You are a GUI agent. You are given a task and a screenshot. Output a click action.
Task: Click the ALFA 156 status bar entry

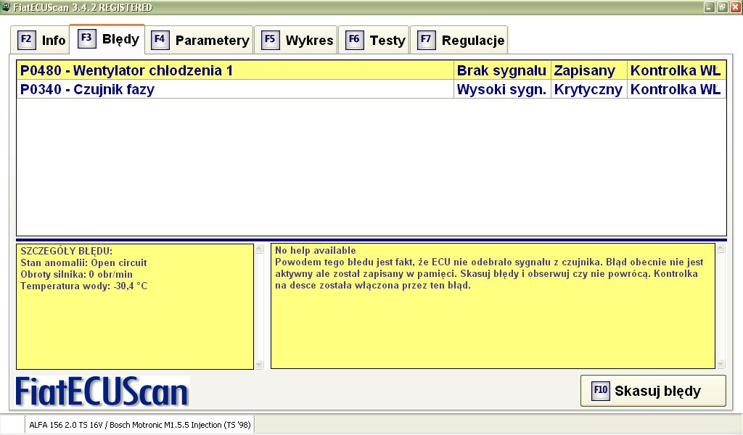coord(140,425)
